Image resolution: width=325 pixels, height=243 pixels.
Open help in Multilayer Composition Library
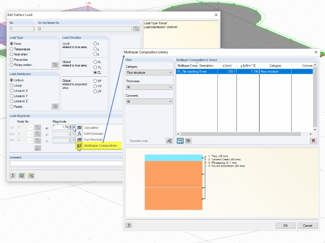click(129, 225)
